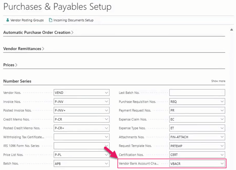Click the FIN-ATTACH Attachments Nos. field
This screenshot has width=236, height=170.
[197, 137]
